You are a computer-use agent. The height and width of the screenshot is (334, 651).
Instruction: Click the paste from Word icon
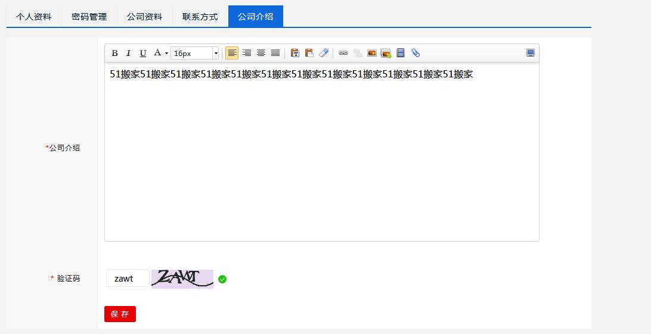point(309,53)
